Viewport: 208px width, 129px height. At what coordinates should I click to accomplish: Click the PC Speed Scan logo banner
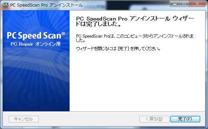36,35
